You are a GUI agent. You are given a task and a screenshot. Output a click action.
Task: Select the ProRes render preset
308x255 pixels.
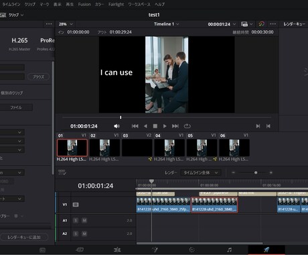tap(46, 44)
